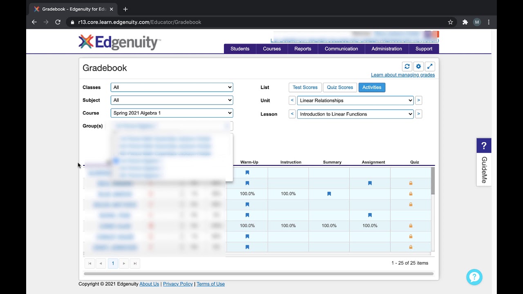The width and height of the screenshot is (523, 294).
Task: Open the Learn about managing grades link
Action: pyautogui.click(x=403, y=75)
